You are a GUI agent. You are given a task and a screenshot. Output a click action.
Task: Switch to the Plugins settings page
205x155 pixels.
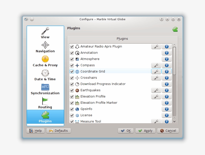[45, 117]
